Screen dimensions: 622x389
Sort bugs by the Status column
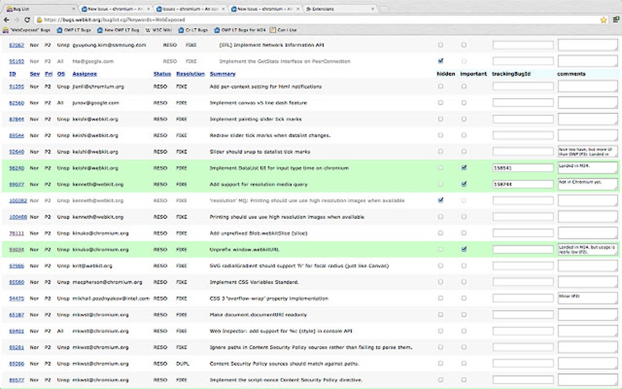point(161,74)
